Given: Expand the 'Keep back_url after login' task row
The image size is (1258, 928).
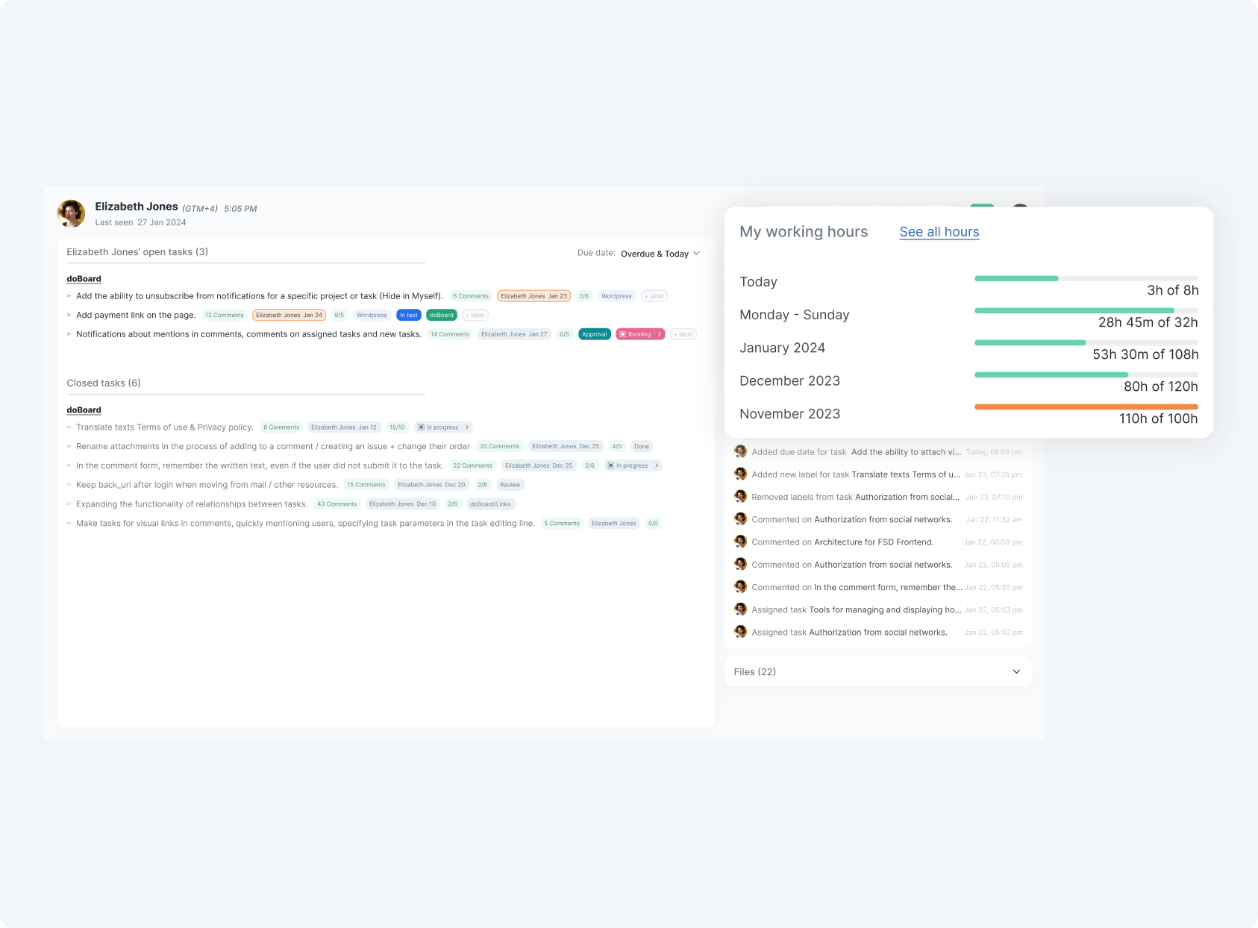Looking at the screenshot, I should (x=69, y=485).
